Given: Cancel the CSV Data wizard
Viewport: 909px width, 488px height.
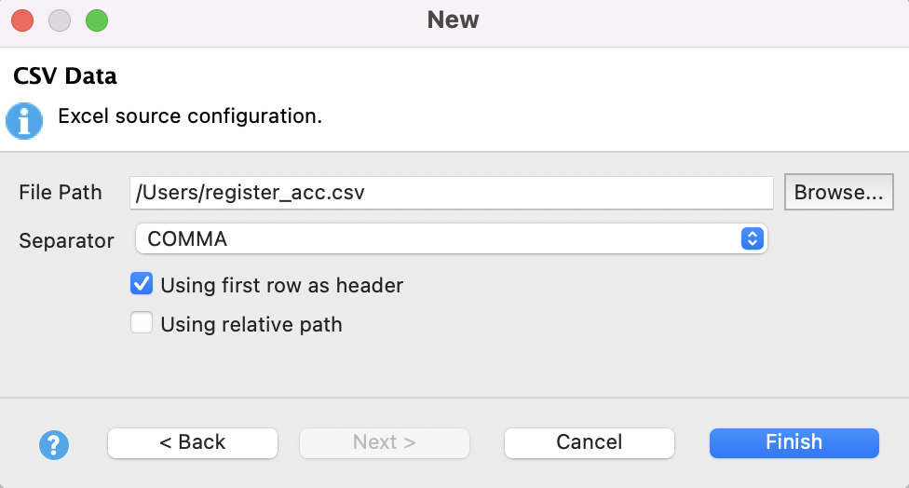Looking at the screenshot, I should coord(589,442).
